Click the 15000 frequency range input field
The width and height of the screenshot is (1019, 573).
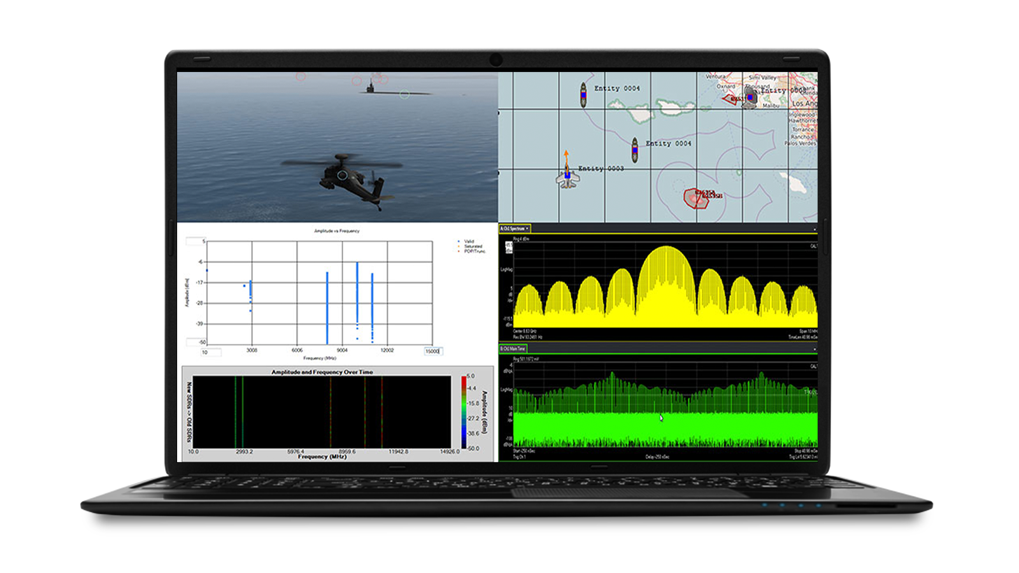tap(434, 350)
